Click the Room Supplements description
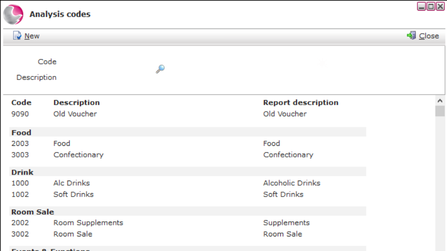The width and height of the screenshot is (447, 251). click(88, 223)
